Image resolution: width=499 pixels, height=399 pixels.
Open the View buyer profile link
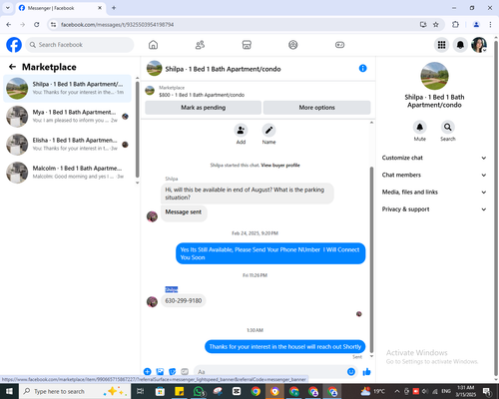click(x=280, y=165)
